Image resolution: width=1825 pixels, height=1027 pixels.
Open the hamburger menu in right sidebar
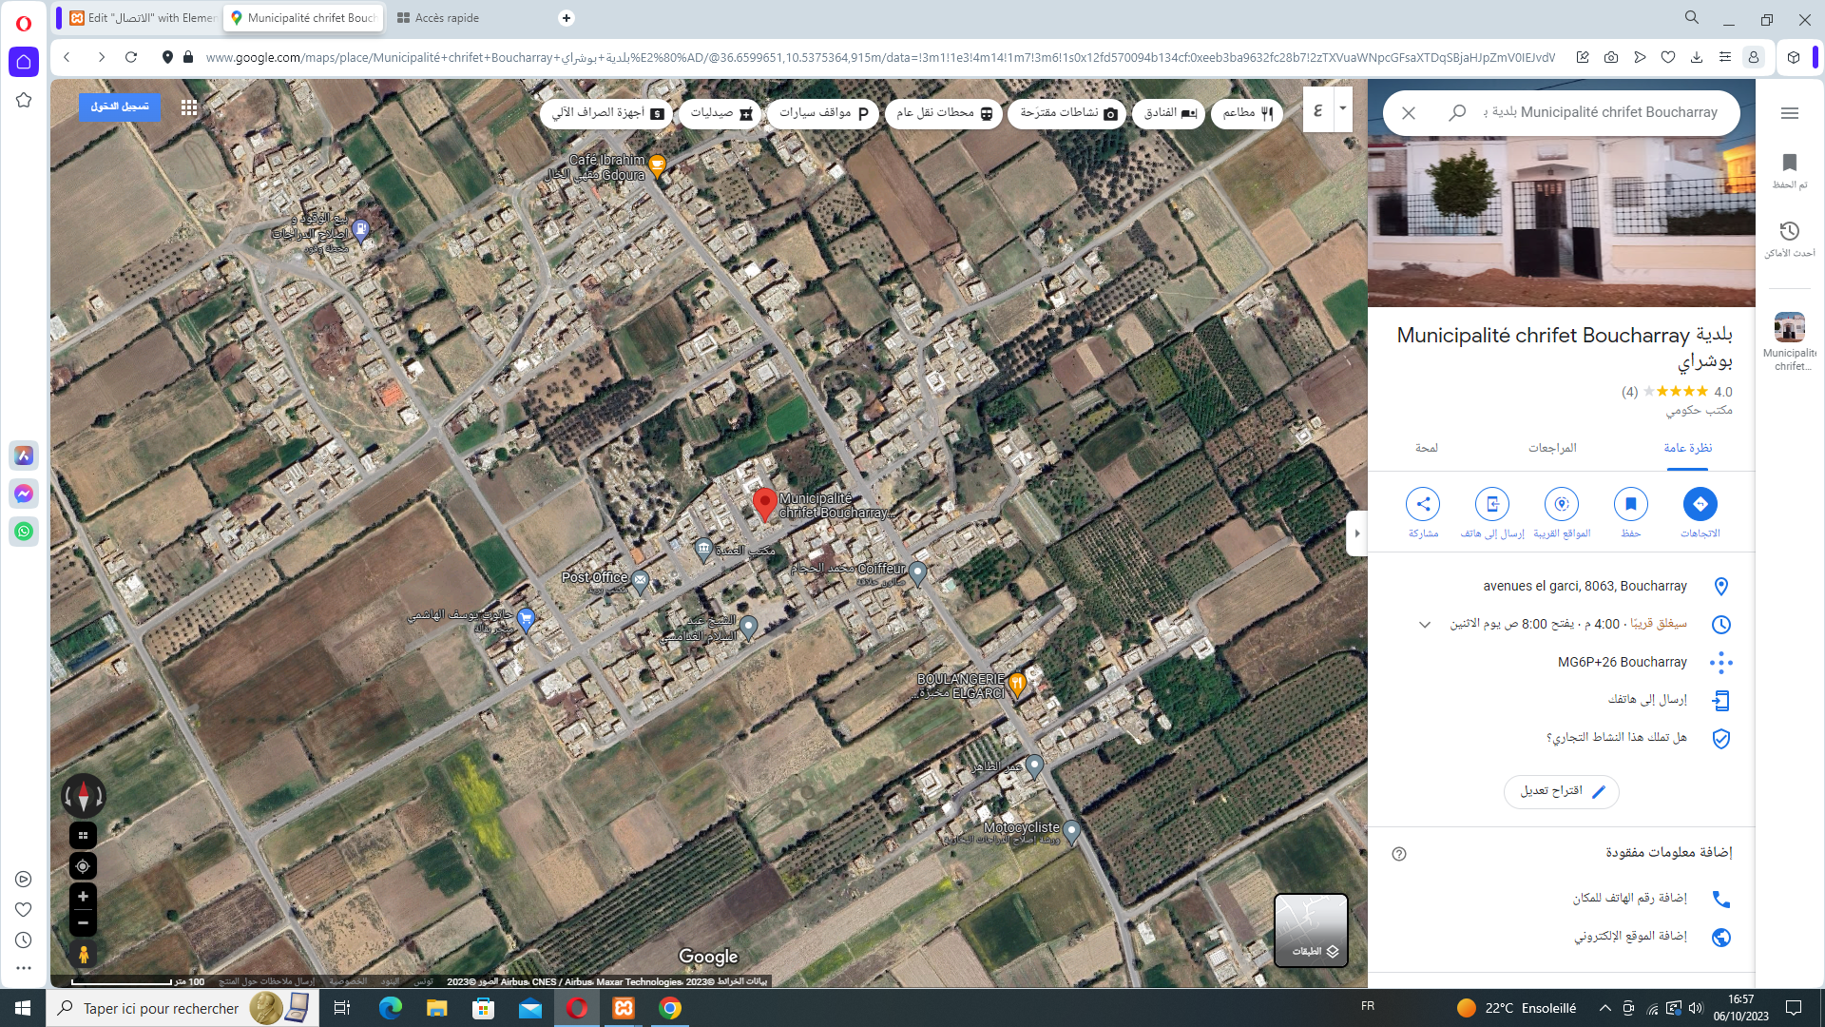1789,113
